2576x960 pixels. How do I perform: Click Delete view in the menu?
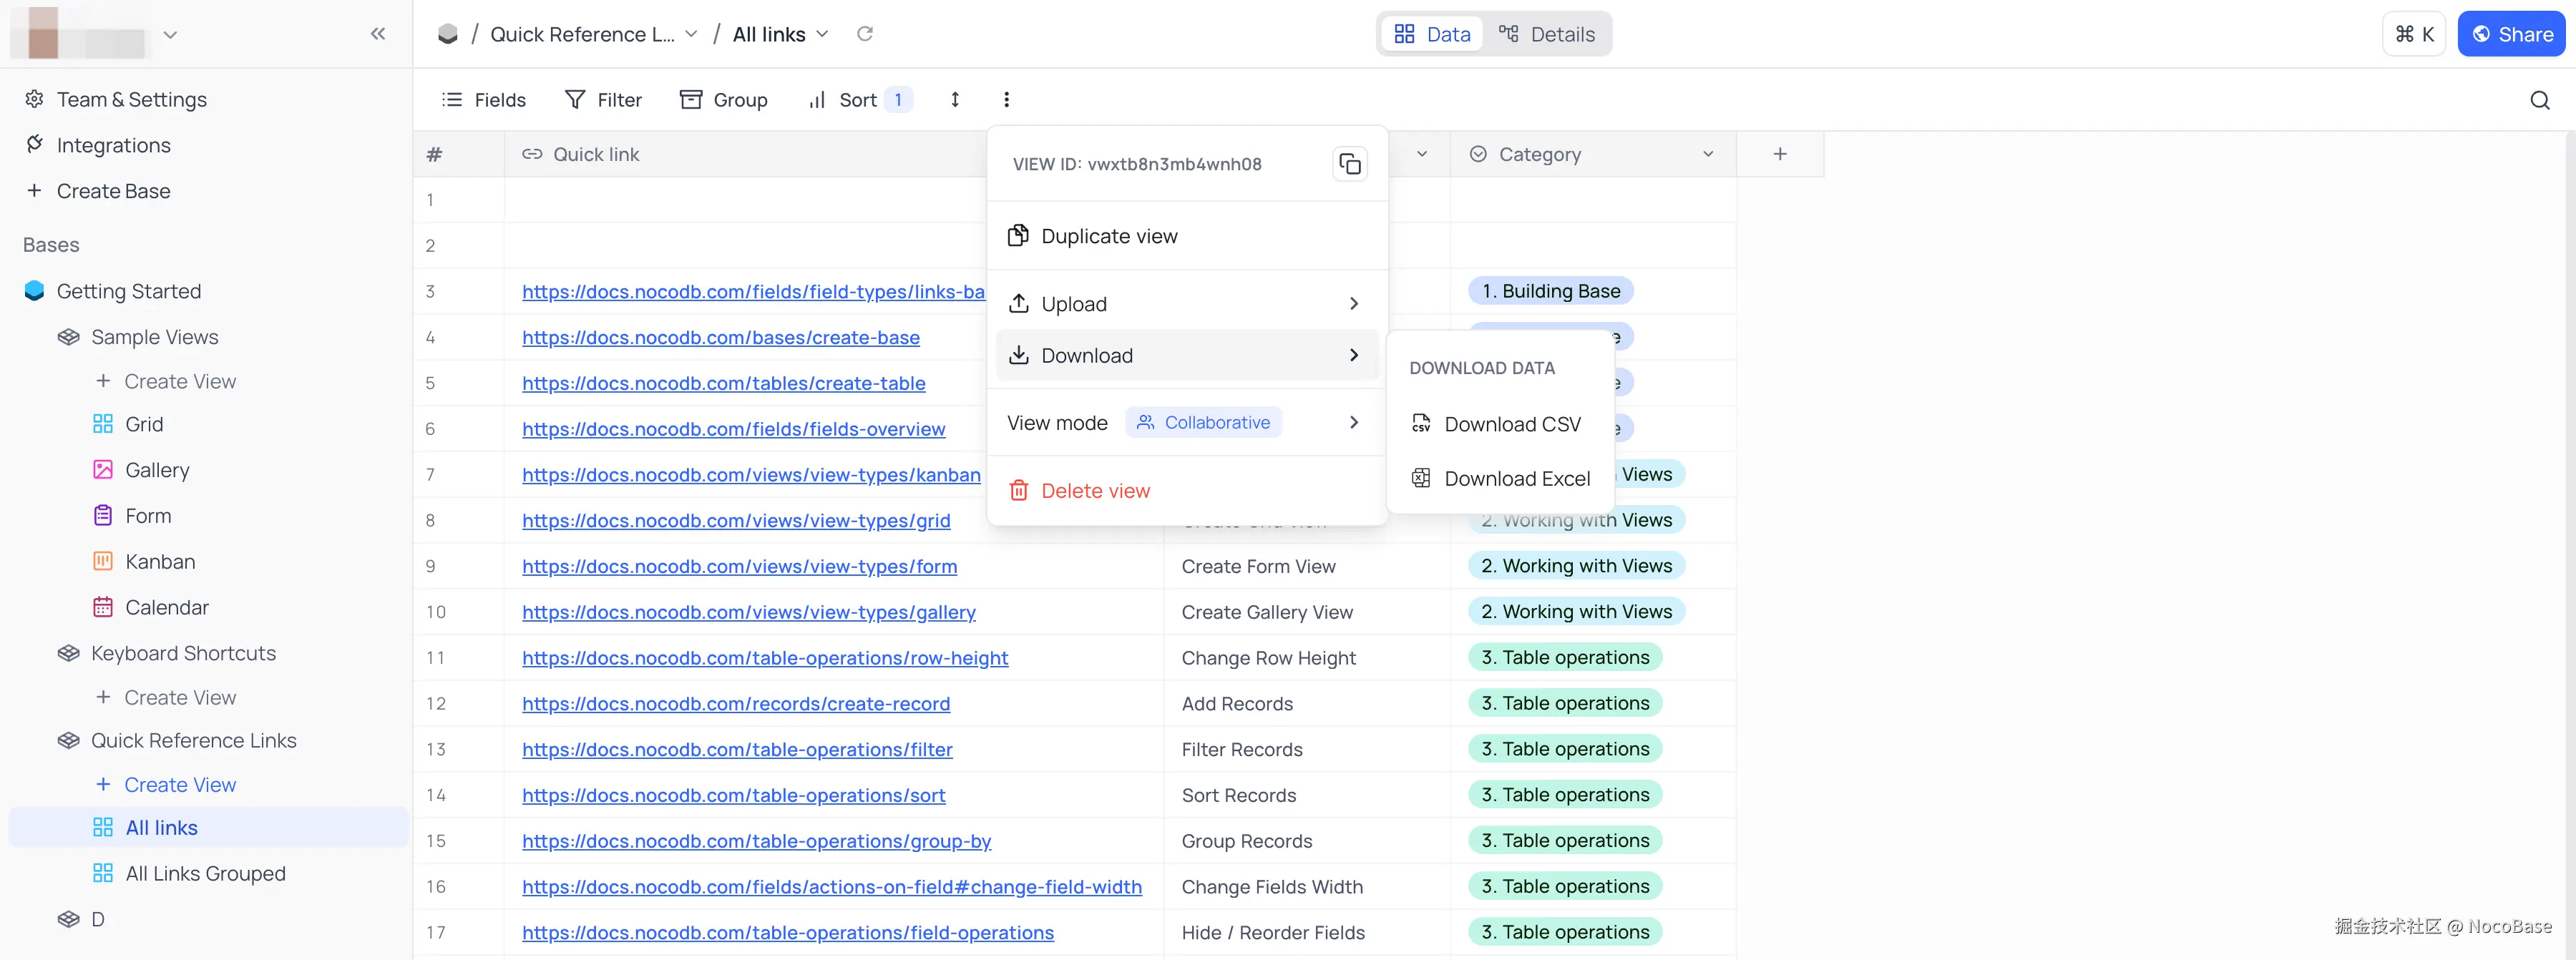point(1095,490)
